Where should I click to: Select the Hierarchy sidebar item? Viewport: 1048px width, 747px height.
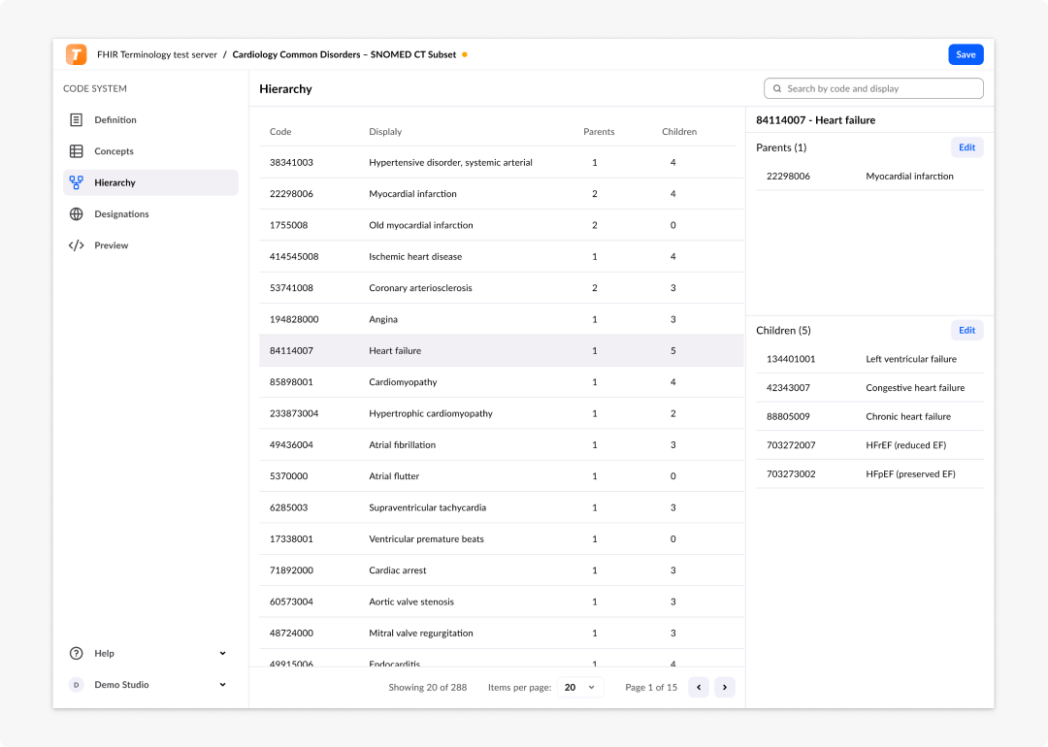click(x=150, y=182)
